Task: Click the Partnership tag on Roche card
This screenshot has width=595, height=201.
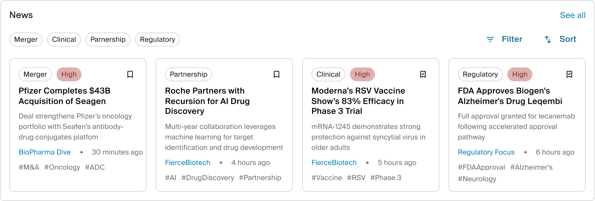Action: click(x=189, y=74)
